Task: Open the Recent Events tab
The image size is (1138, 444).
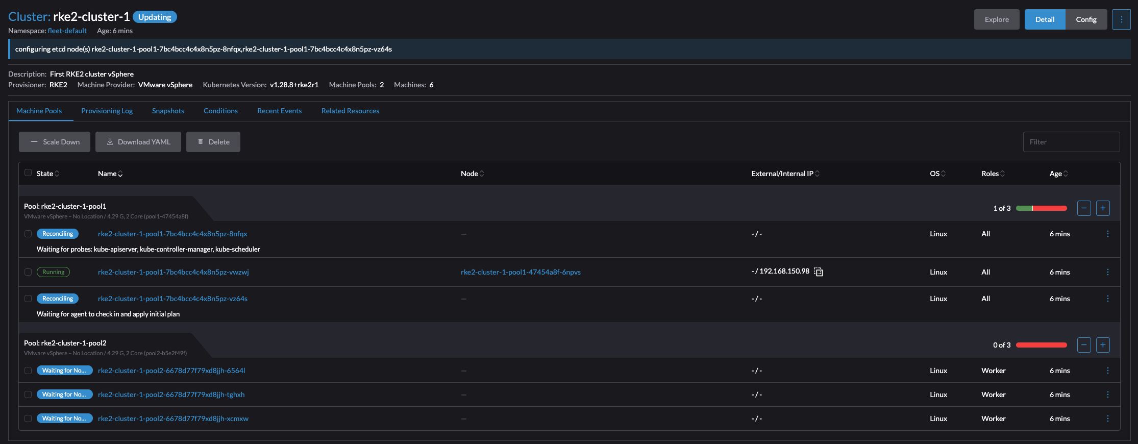Action: [279, 111]
